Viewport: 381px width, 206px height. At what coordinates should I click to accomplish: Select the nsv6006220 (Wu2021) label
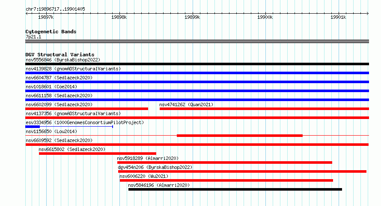coord(144,176)
